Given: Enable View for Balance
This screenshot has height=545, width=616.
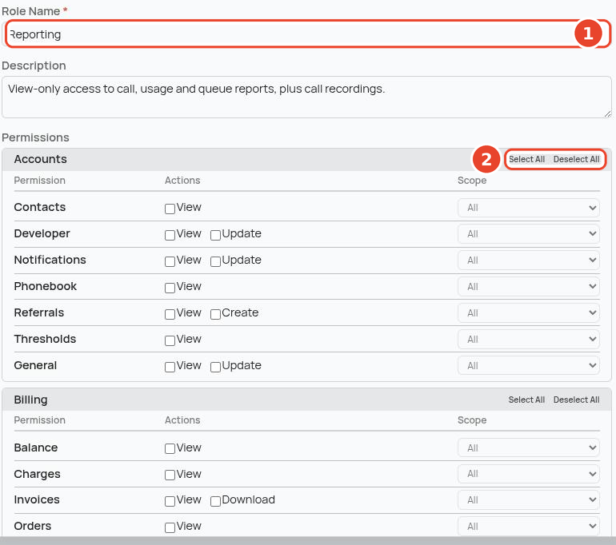Looking at the screenshot, I should coord(170,448).
